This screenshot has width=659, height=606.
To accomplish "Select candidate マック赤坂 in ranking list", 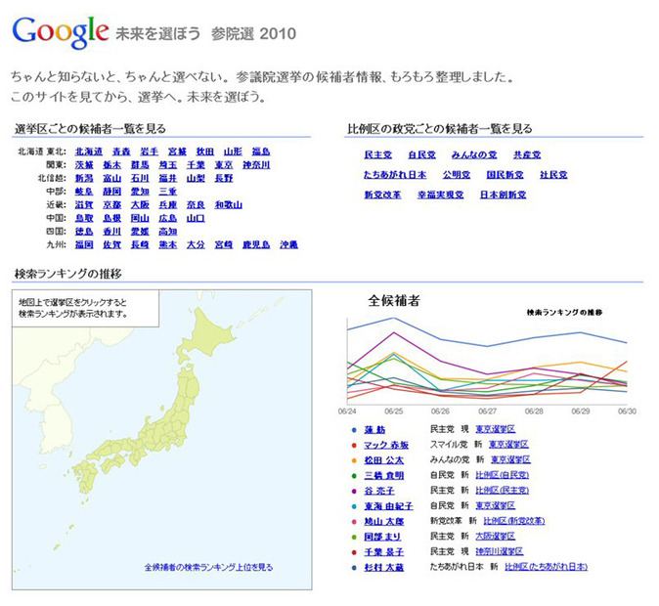I will click(x=386, y=445).
